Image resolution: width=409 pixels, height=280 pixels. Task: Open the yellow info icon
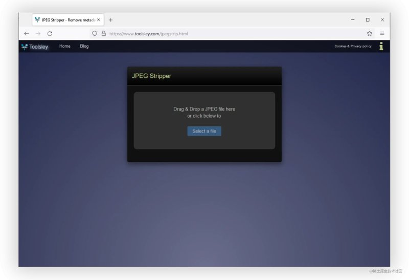coord(381,46)
